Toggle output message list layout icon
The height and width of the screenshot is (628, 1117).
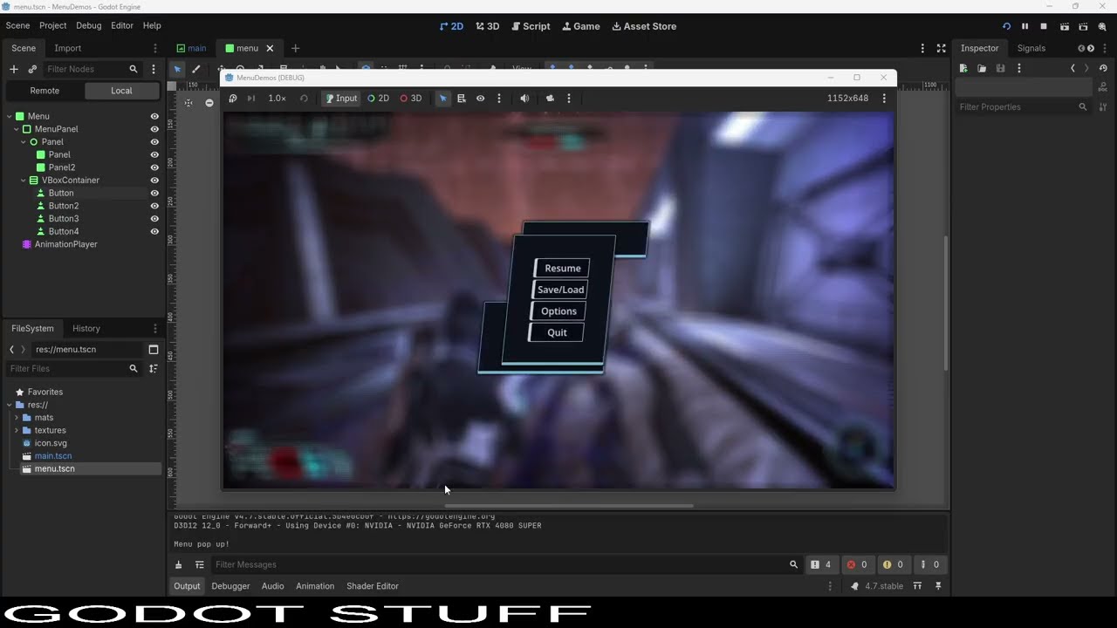pyautogui.click(x=199, y=564)
